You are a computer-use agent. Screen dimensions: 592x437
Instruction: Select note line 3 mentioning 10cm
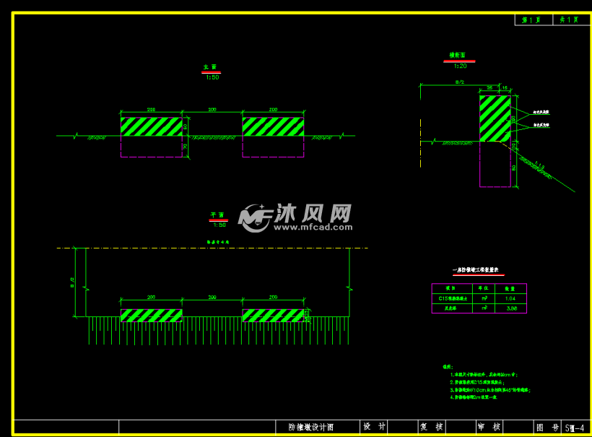coord(490,390)
